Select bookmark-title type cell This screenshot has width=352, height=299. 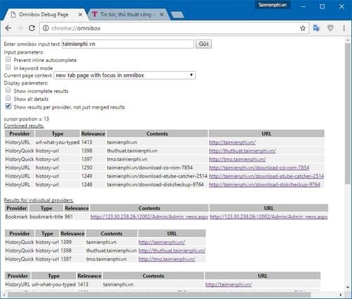point(46,216)
